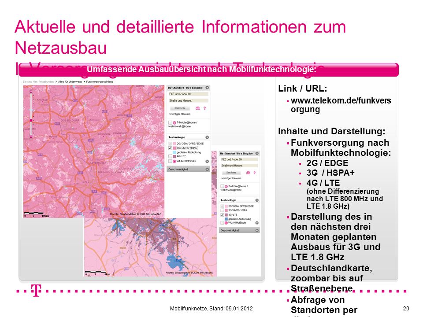The width and height of the screenshot is (423, 317).
Task: Click Telekom T logo
Action: (x=36, y=290)
